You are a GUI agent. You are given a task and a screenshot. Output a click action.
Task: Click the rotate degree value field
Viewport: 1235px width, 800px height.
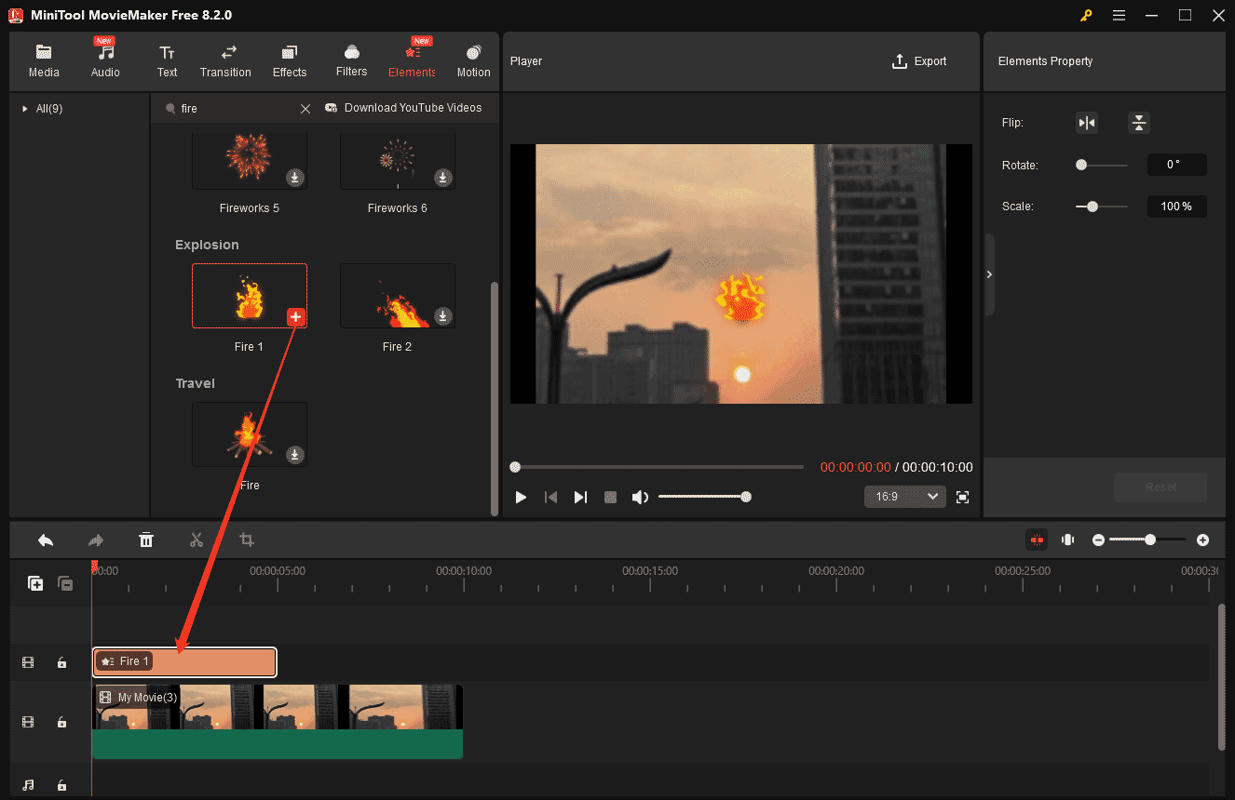[x=1176, y=165]
